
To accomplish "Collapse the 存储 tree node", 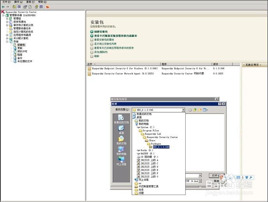I will click(7, 41).
